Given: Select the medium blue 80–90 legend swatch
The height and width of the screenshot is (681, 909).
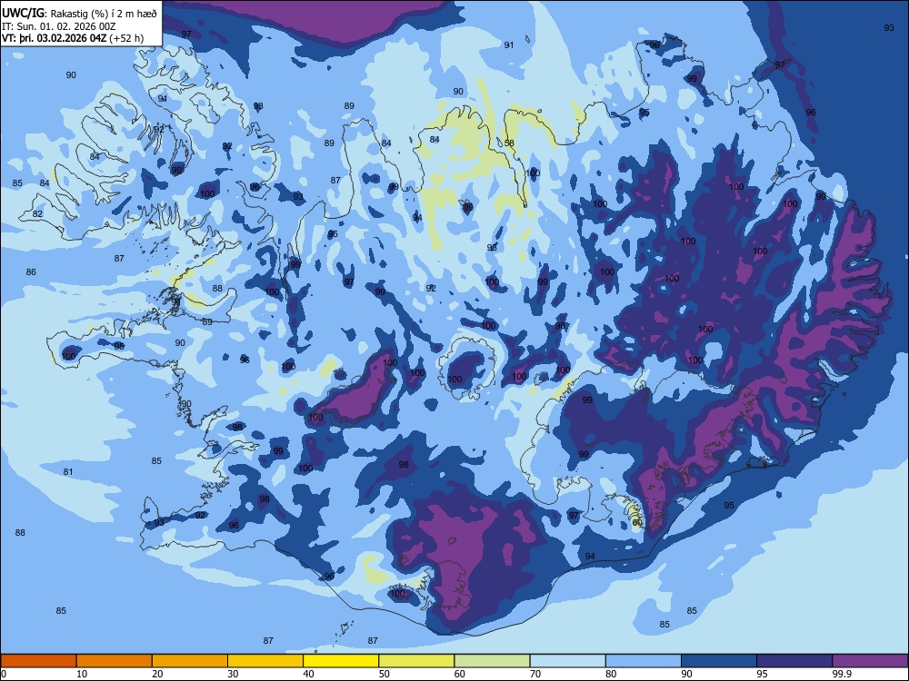Looking at the screenshot, I should click(x=644, y=661).
